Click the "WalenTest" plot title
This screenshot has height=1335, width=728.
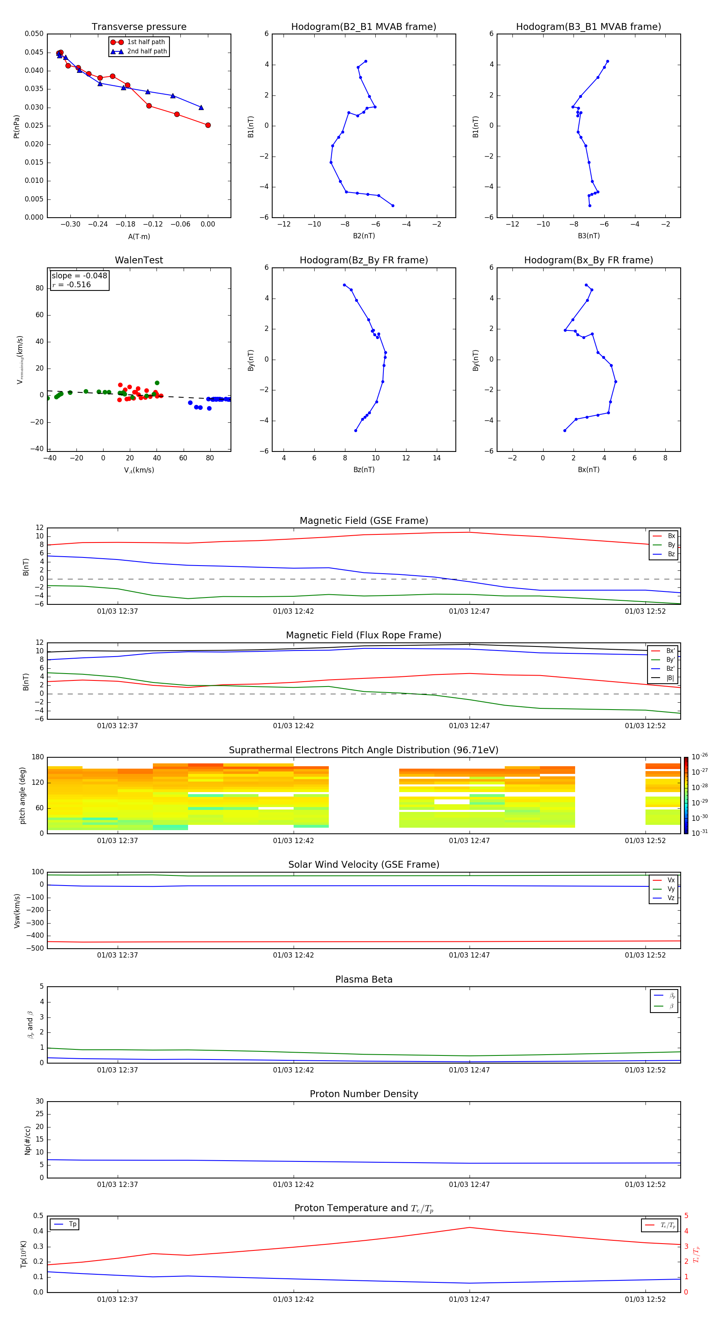pyautogui.click(x=139, y=260)
